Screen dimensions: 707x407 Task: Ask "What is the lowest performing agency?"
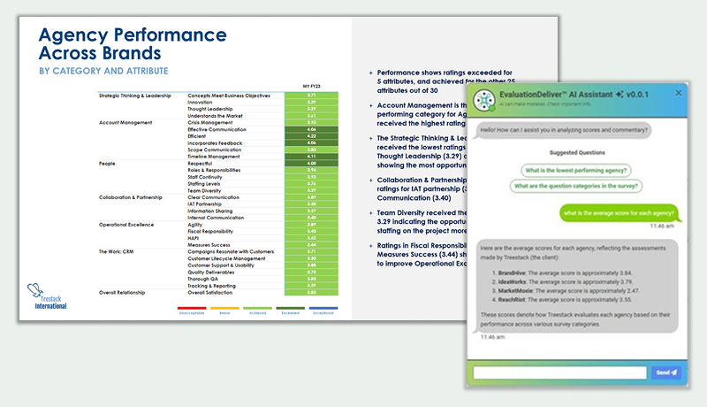pos(576,170)
